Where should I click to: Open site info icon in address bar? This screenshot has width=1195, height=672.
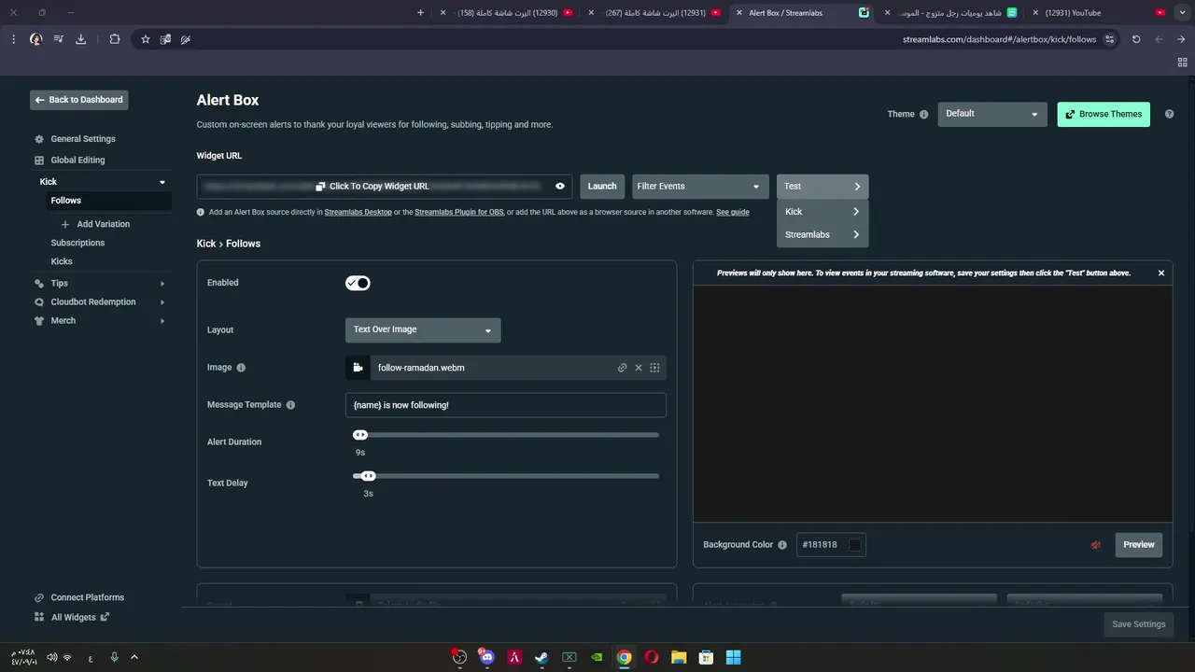coord(1109,39)
